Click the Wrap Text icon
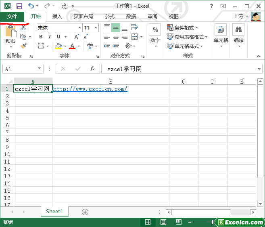 [x=134, y=27]
